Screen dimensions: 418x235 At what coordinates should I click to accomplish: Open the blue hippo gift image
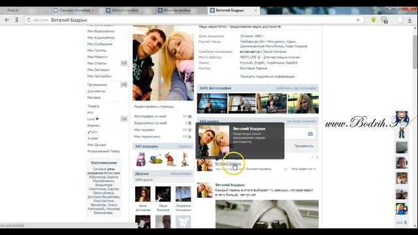(x=141, y=159)
